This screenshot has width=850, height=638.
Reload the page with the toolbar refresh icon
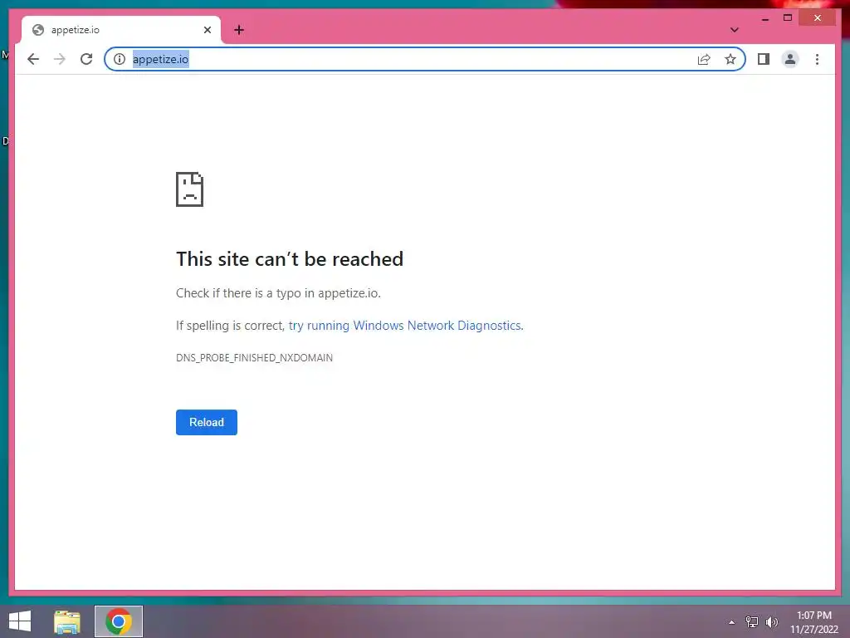click(x=86, y=59)
